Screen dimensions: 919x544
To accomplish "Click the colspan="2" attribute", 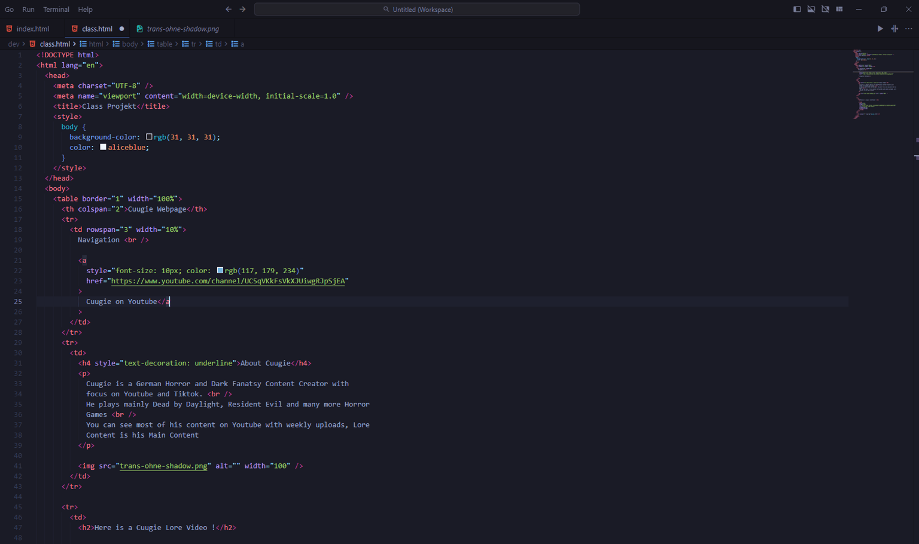I will tap(101, 209).
